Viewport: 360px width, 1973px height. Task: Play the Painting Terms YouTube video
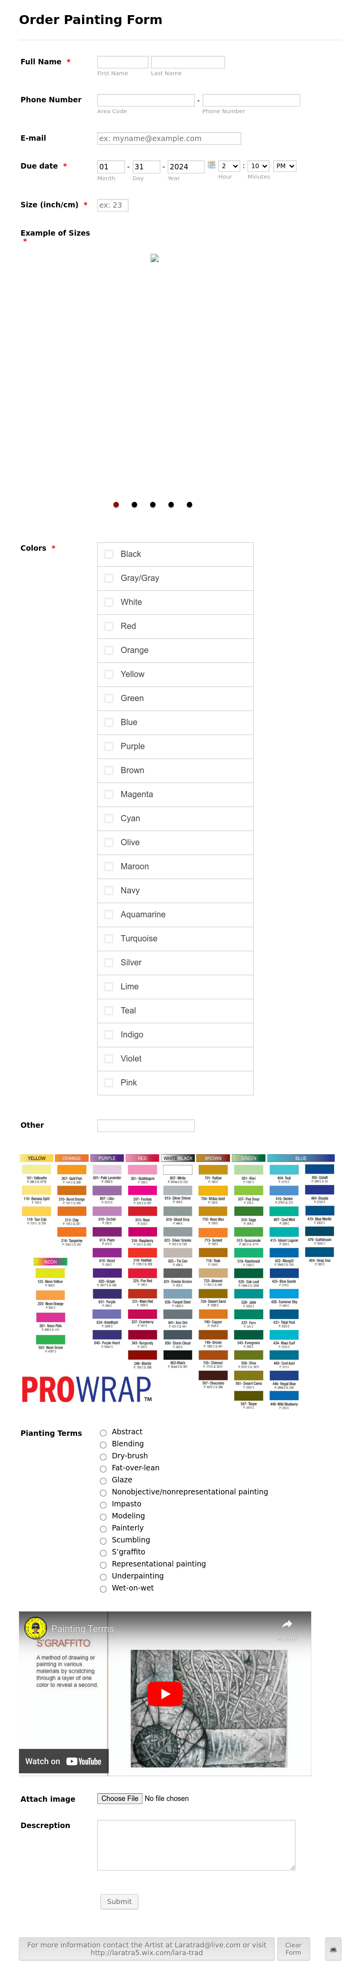coord(165,1694)
